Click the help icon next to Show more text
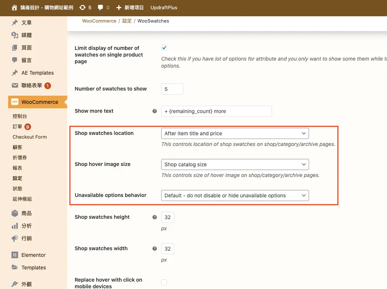 [x=155, y=111]
